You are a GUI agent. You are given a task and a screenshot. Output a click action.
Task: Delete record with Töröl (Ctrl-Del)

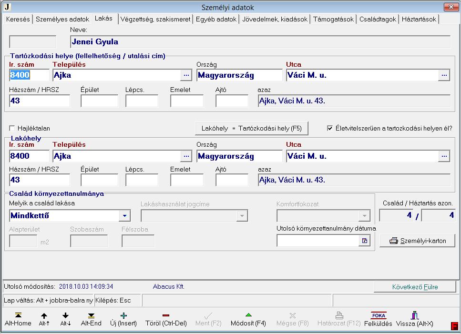(166, 319)
